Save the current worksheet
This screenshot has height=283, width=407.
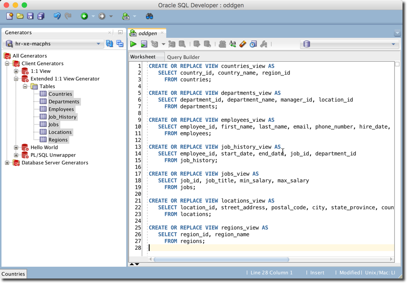click(31, 16)
